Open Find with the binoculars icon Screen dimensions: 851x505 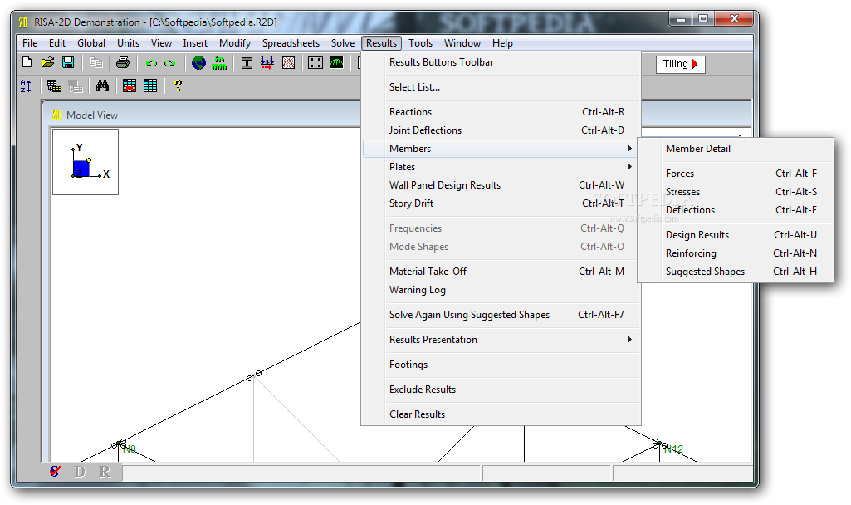(x=103, y=86)
